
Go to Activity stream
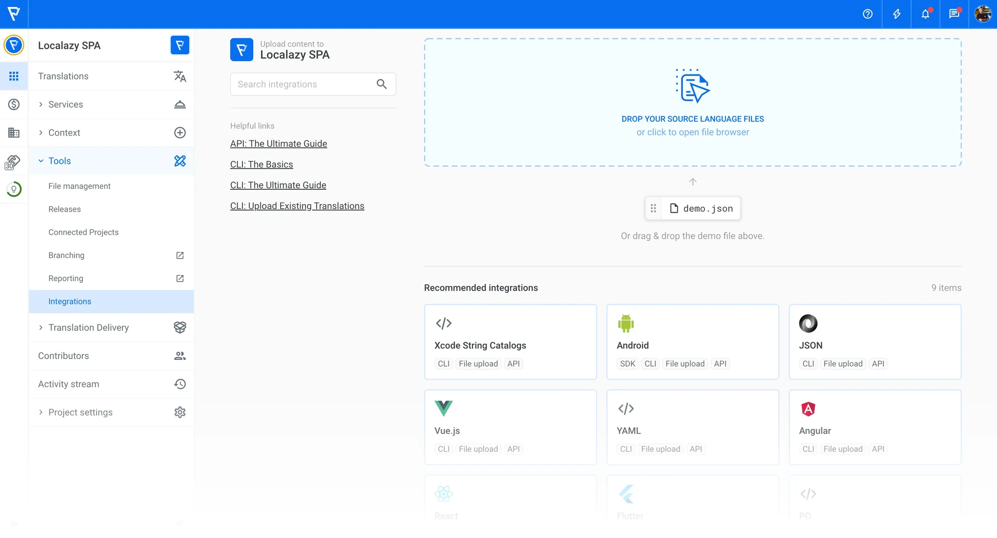coord(68,384)
